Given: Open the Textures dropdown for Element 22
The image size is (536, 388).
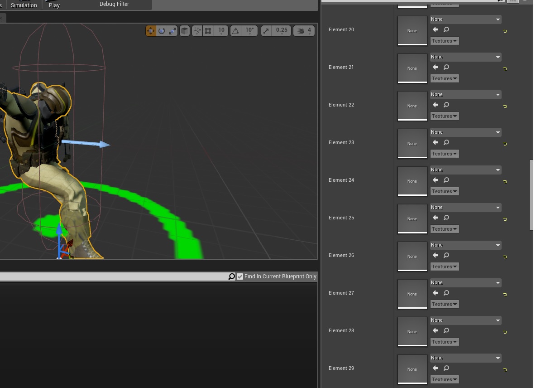Looking at the screenshot, I should coord(445,116).
